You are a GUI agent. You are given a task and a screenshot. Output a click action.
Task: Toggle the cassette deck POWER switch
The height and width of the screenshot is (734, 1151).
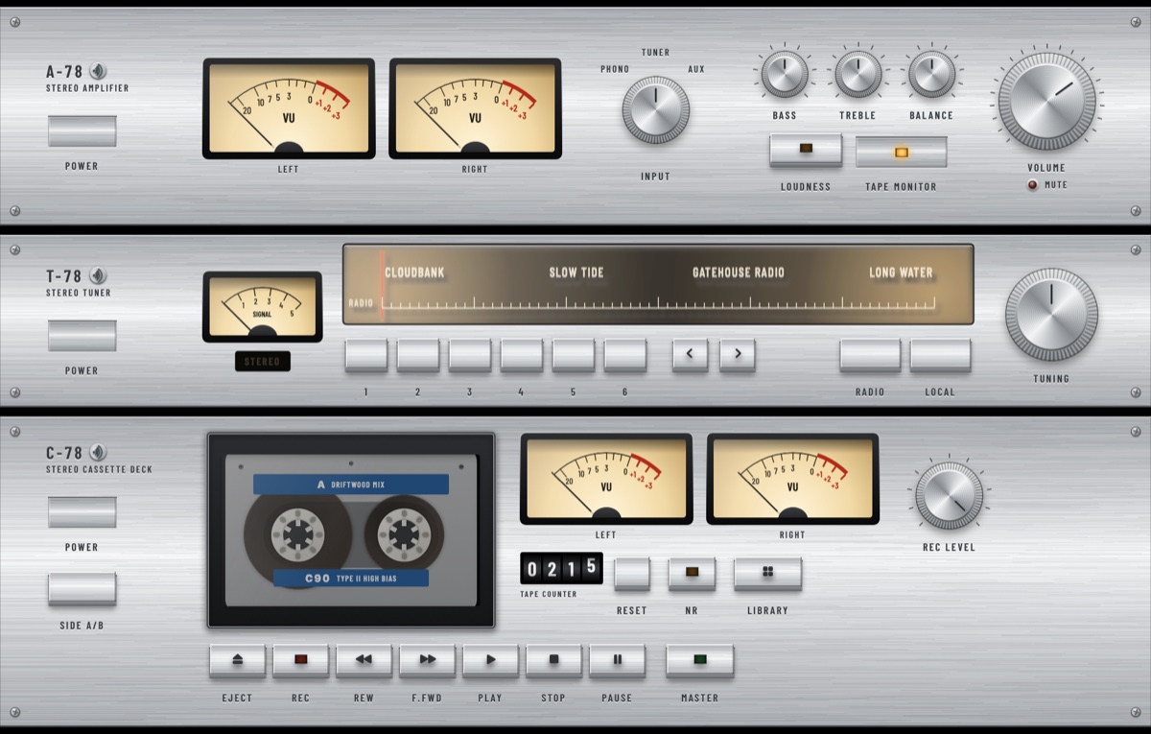coord(82,512)
